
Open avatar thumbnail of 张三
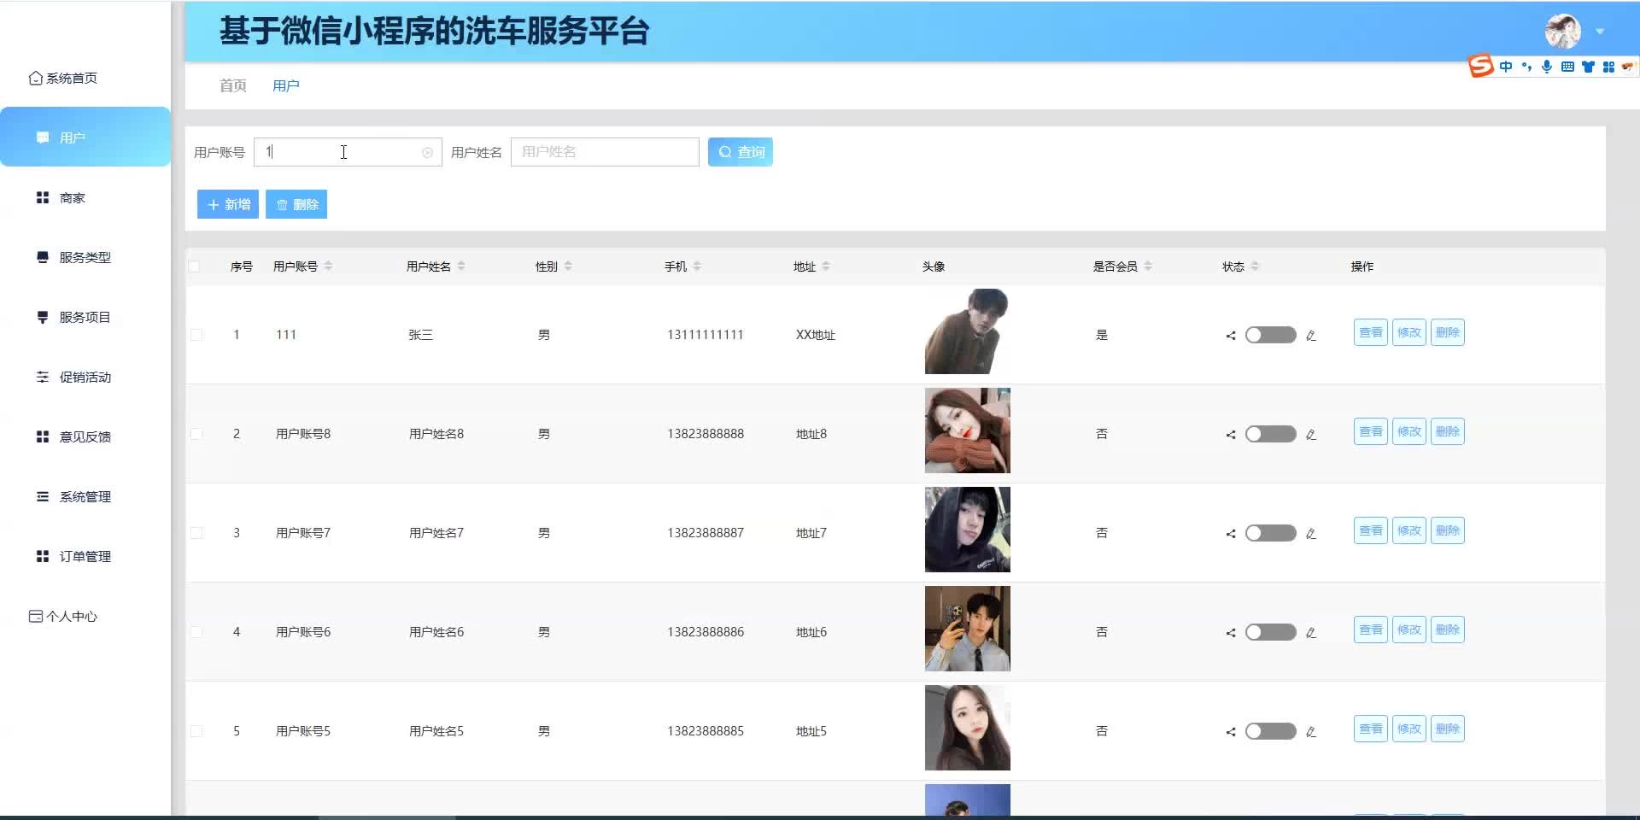[967, 331]
